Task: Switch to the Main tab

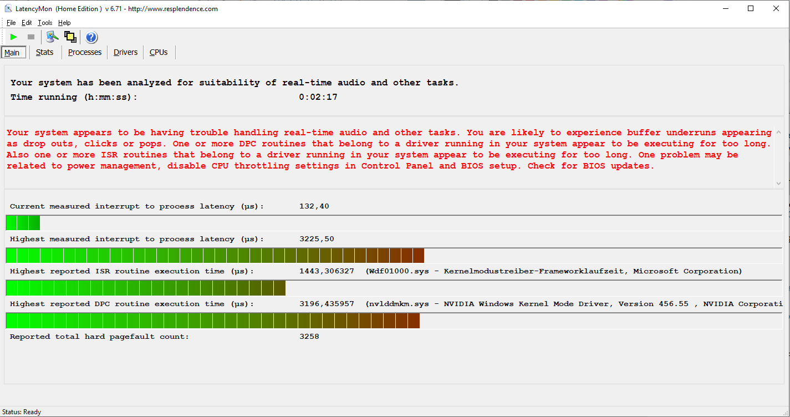Action: (12, 53)
